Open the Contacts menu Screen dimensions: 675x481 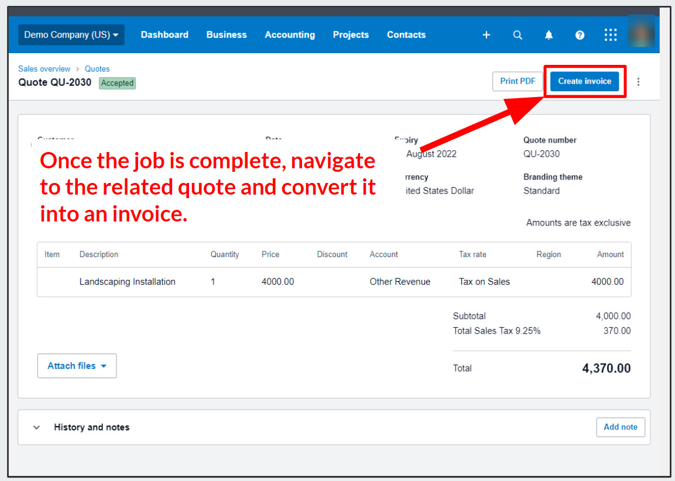[406, 35]
